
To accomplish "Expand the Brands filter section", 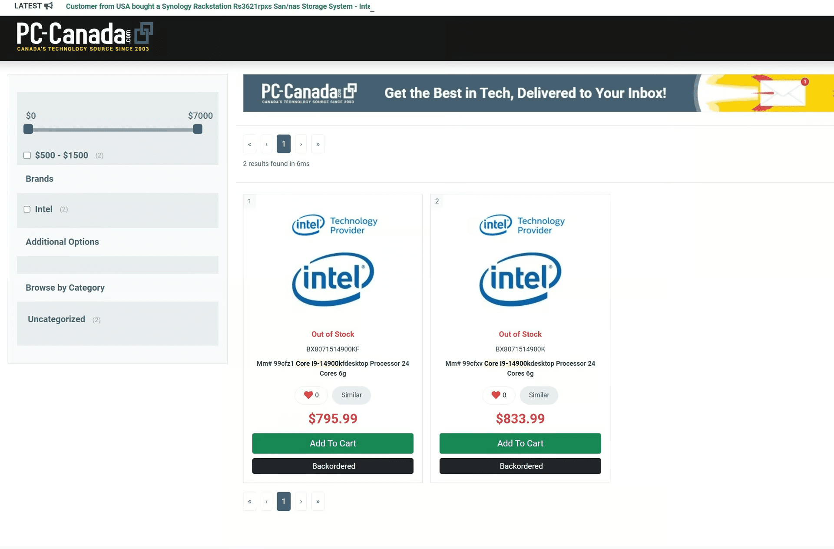I will tap(40, 179).
